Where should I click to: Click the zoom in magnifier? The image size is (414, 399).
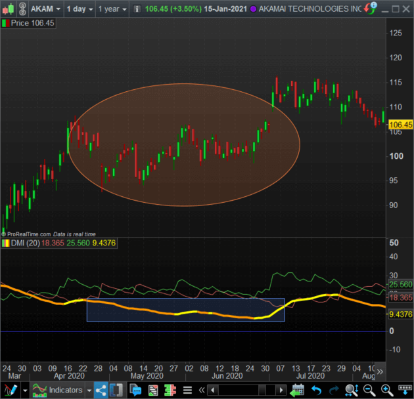pyautogui.click(x=387, y=390)
